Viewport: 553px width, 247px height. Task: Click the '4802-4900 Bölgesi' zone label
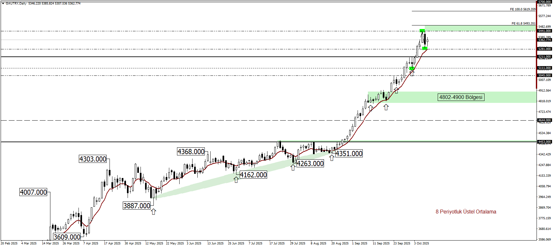[461, 97]
